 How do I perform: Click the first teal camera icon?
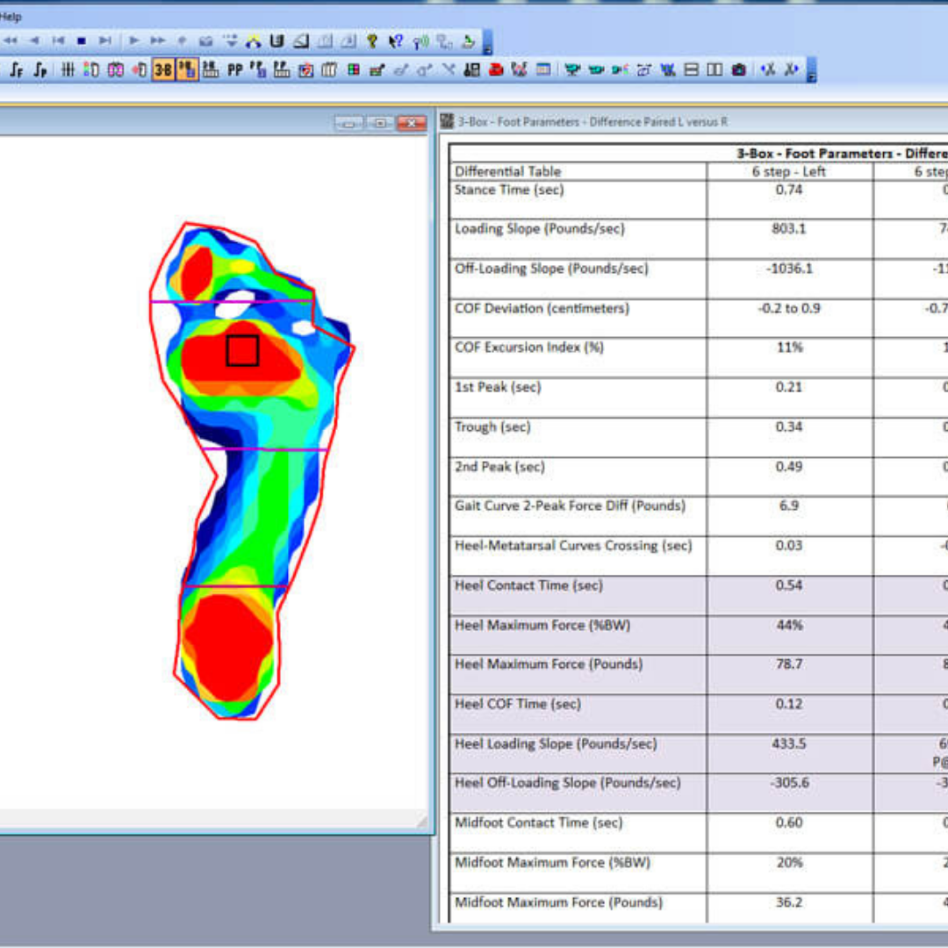coord(572,70)
